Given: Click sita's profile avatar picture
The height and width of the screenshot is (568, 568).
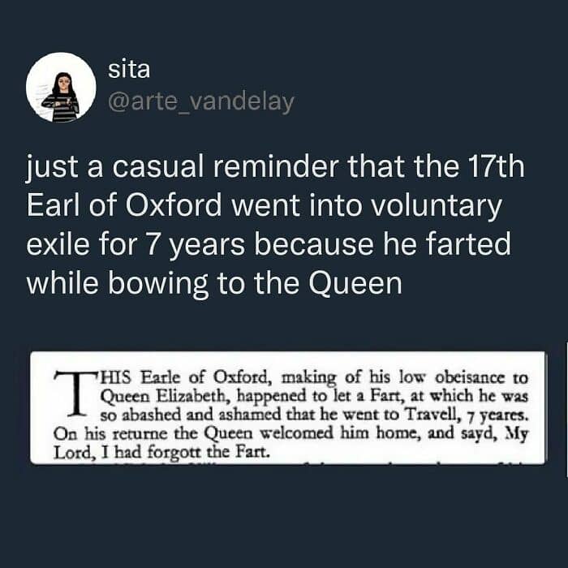Looking at the screenshot, I should 61,87.
